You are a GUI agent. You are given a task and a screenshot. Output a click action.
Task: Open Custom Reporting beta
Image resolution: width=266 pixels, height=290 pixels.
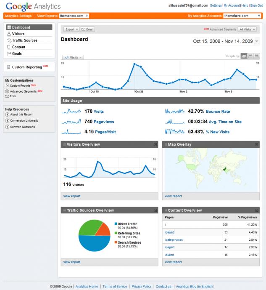(x=27, y=67)
